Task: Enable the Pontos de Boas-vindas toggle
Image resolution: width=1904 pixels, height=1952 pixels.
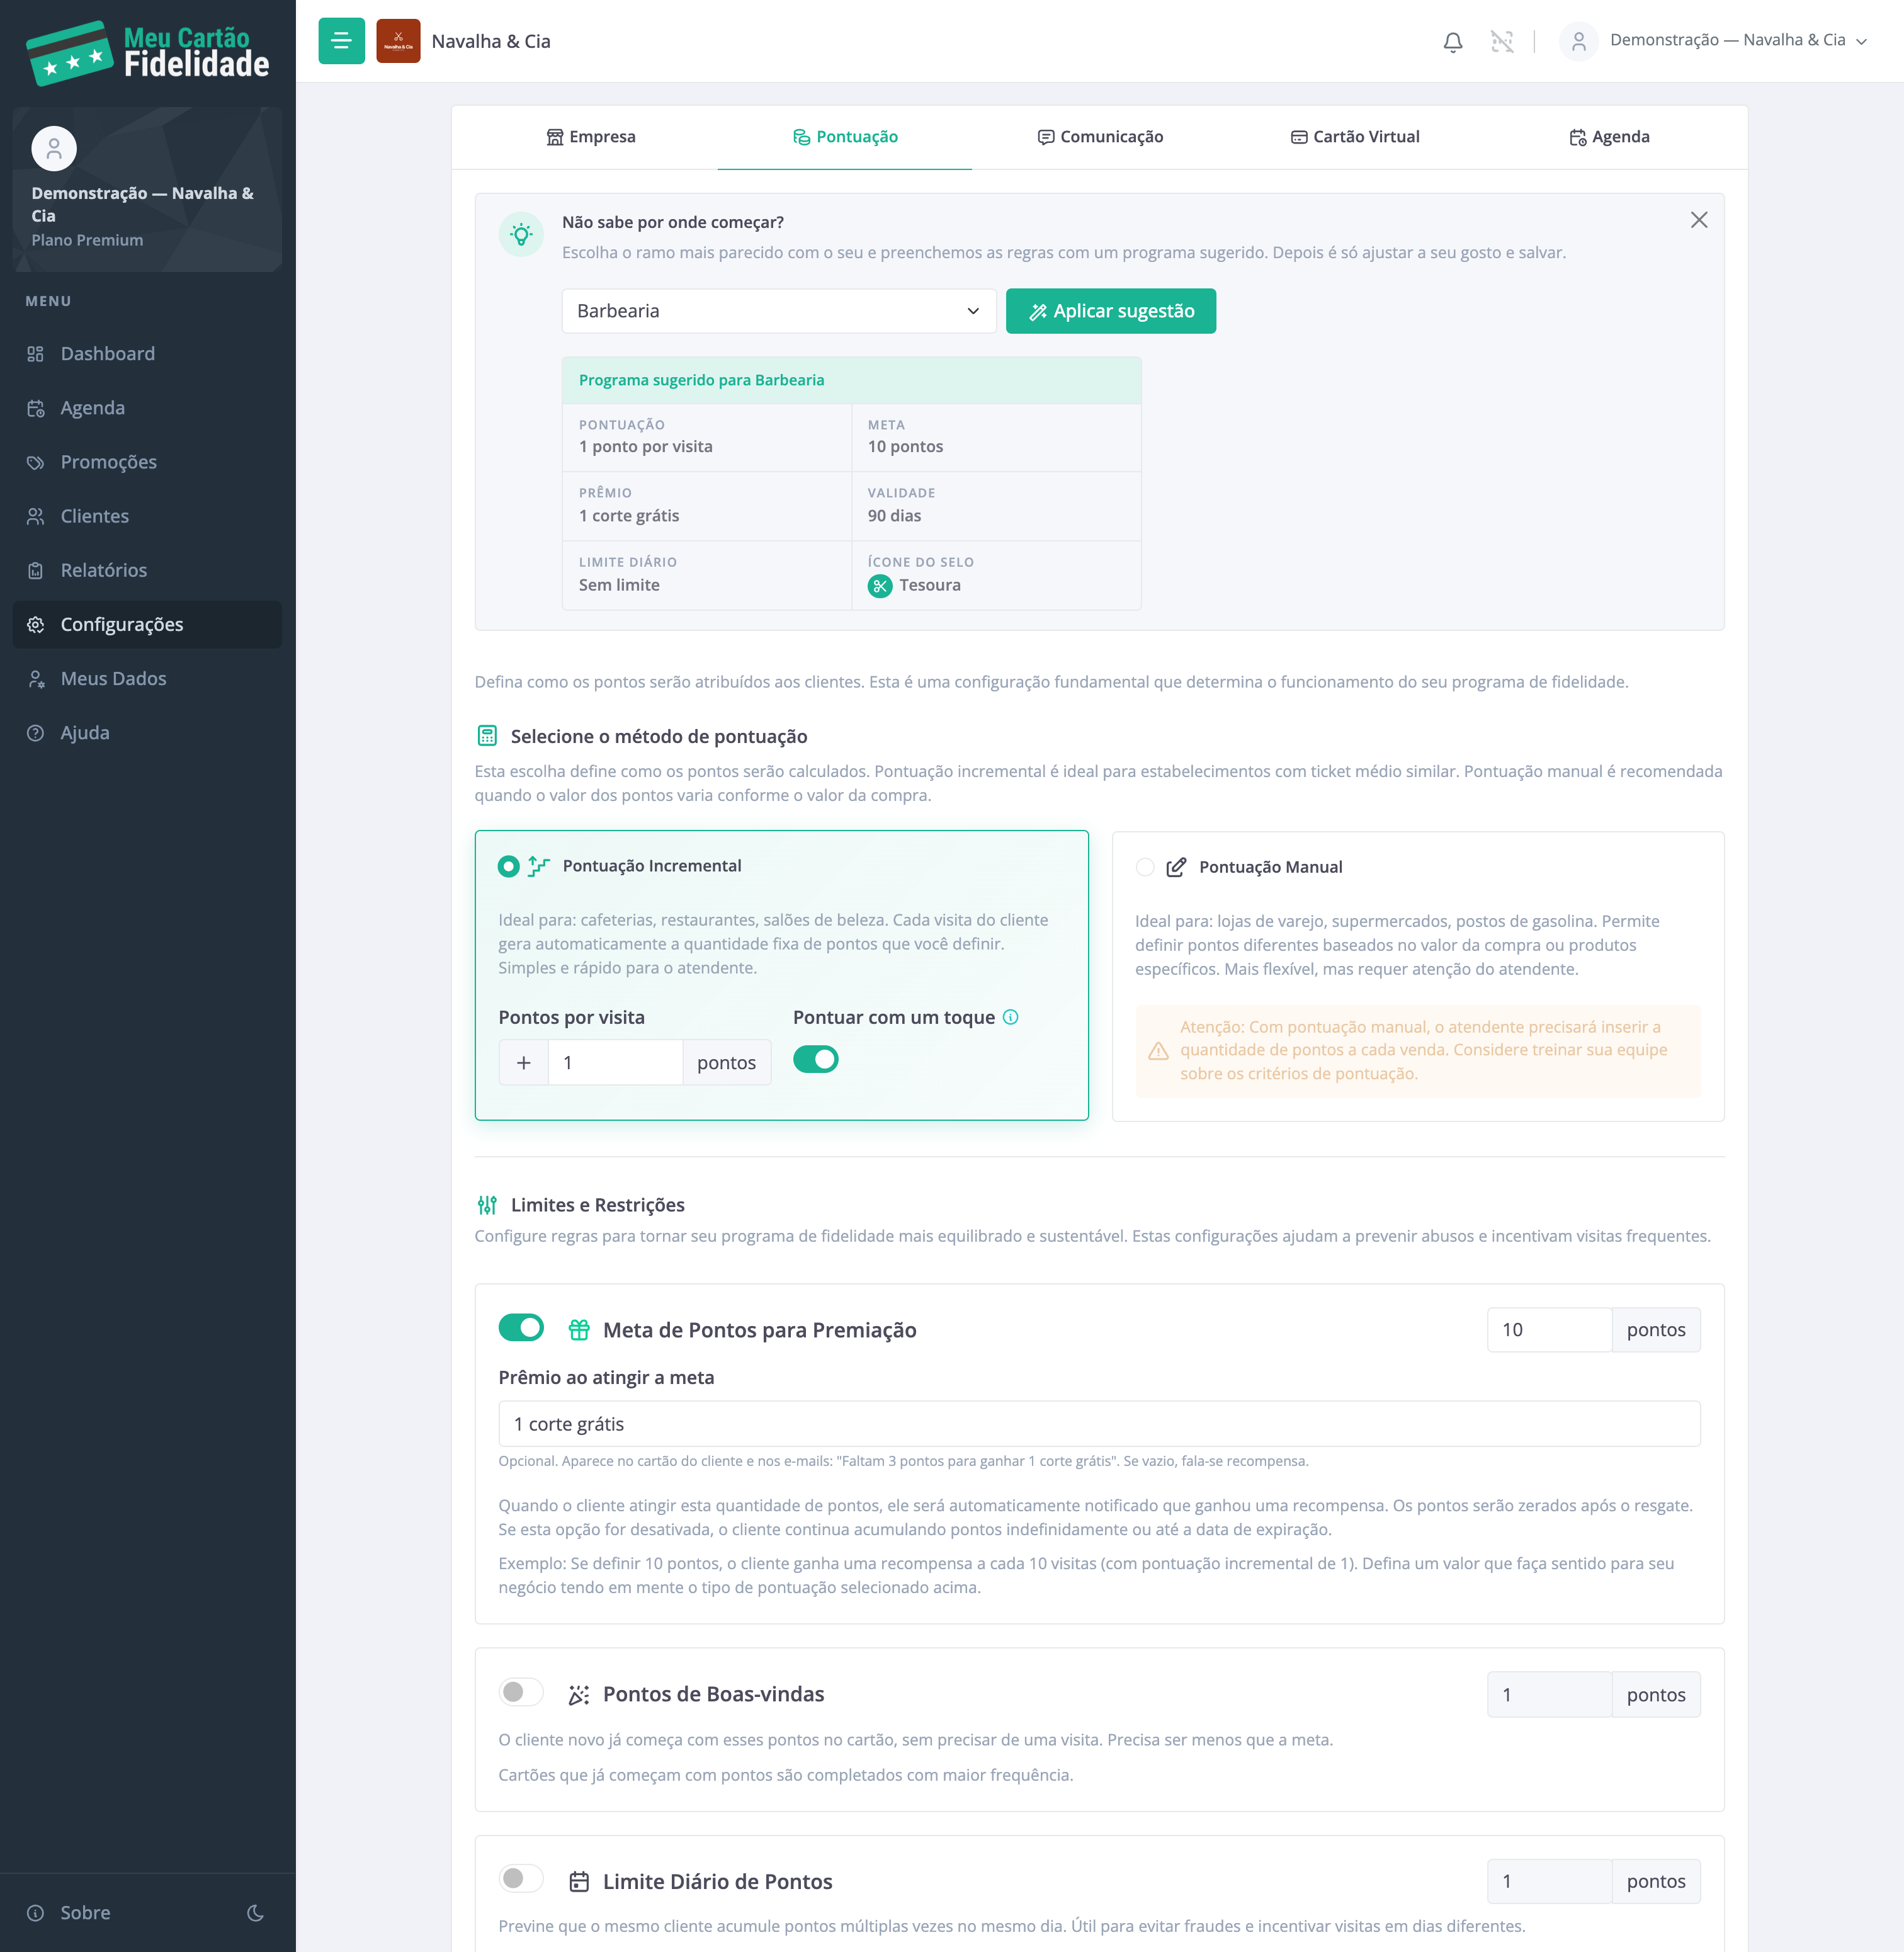Action: point(521,1692)
